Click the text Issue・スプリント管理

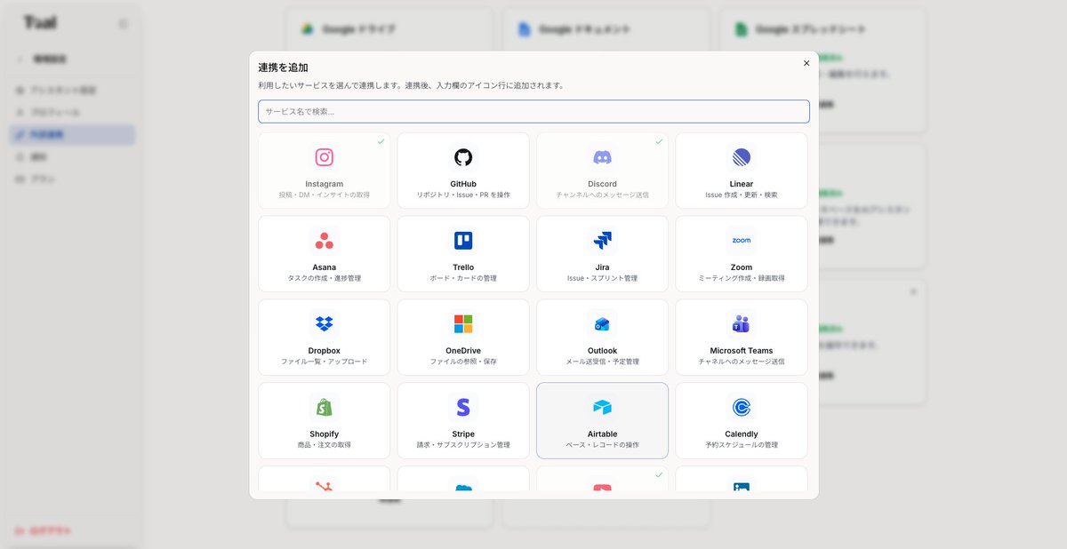click(x=602, y=278)
